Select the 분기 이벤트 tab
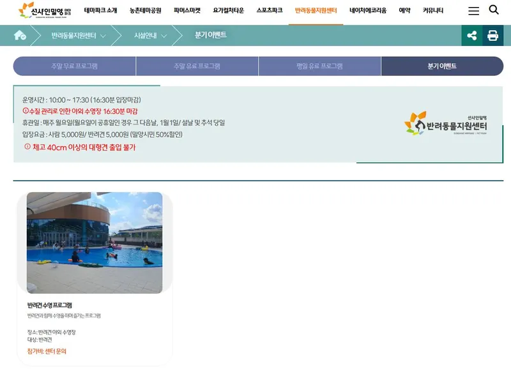This screenshot has width=511, height=383. (x=442, y=66)
